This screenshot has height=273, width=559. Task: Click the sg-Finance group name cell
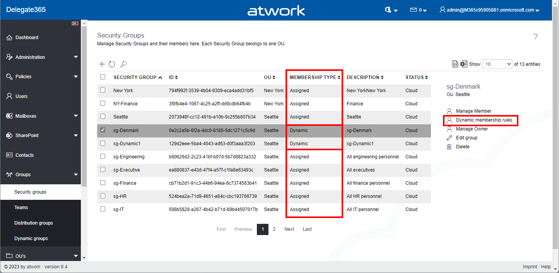[x=125, y=183]
